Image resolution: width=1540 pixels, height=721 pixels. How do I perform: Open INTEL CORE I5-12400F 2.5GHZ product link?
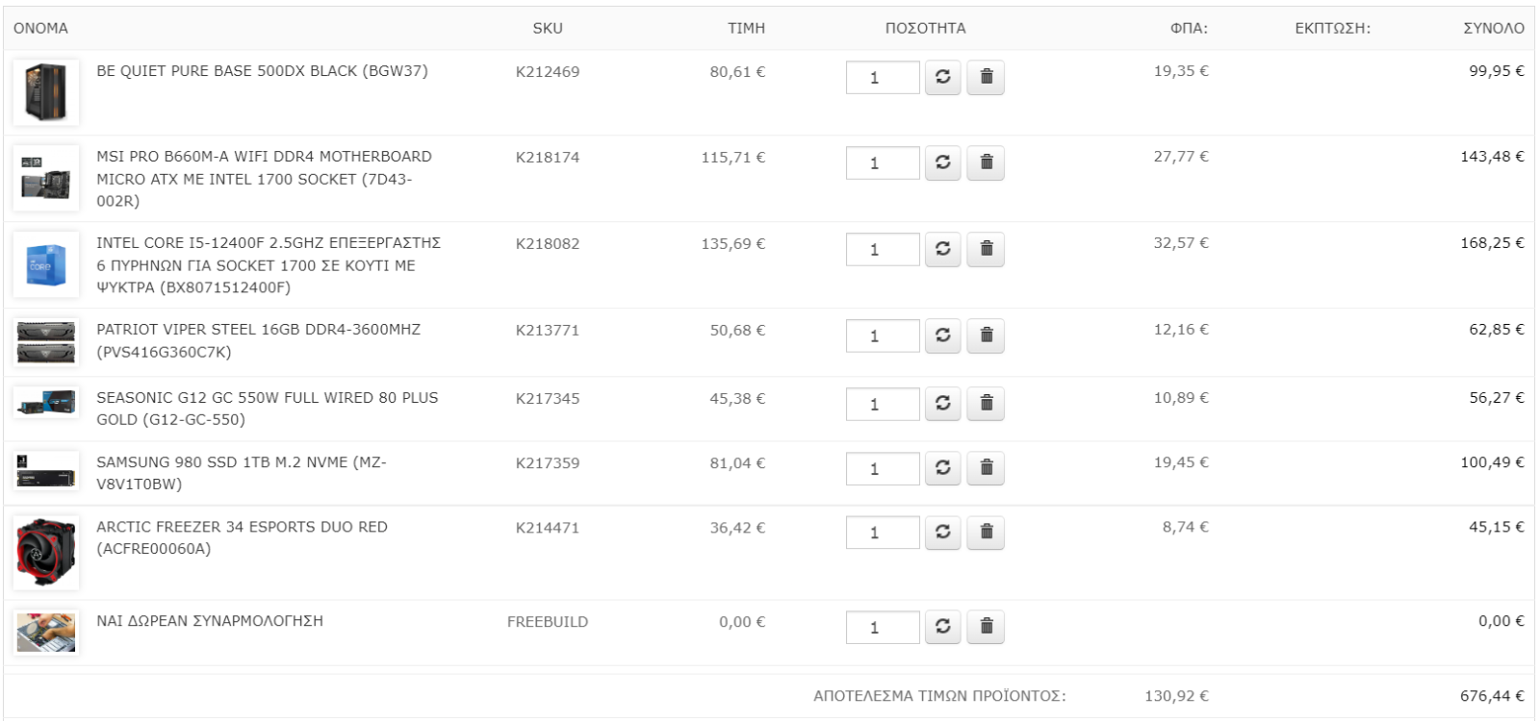269,265
